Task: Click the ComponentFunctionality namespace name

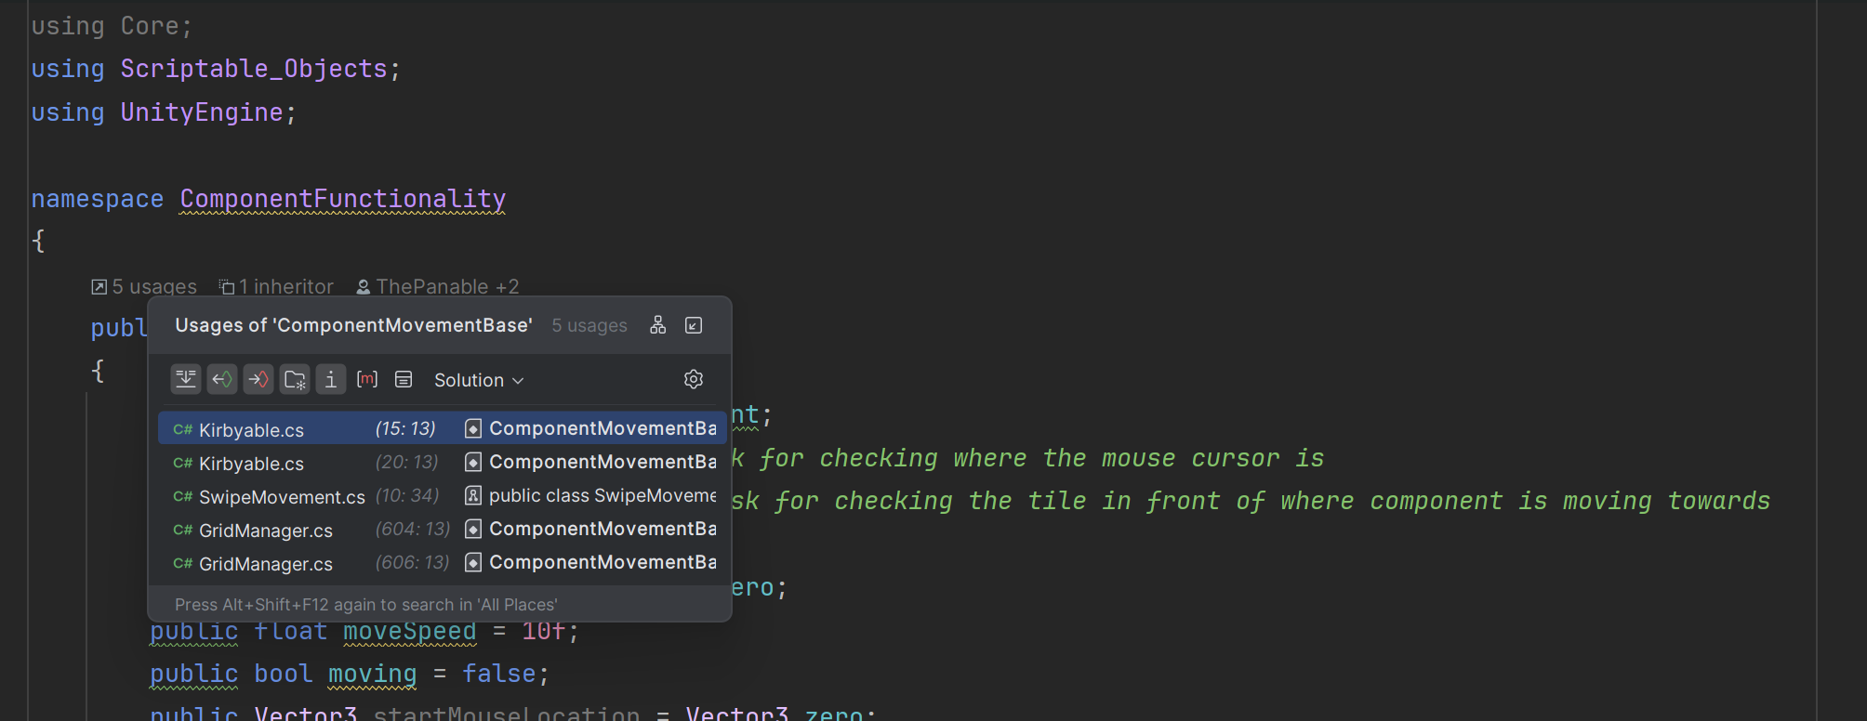Action: point(343,199)
